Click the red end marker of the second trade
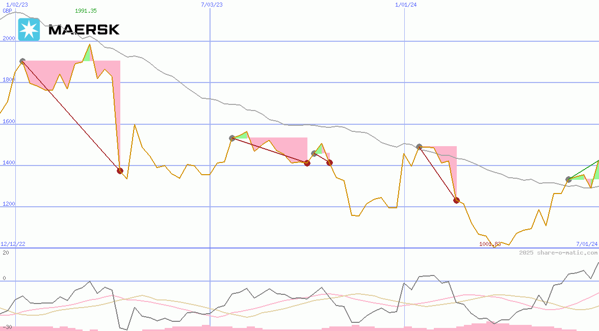 (307, 163)
